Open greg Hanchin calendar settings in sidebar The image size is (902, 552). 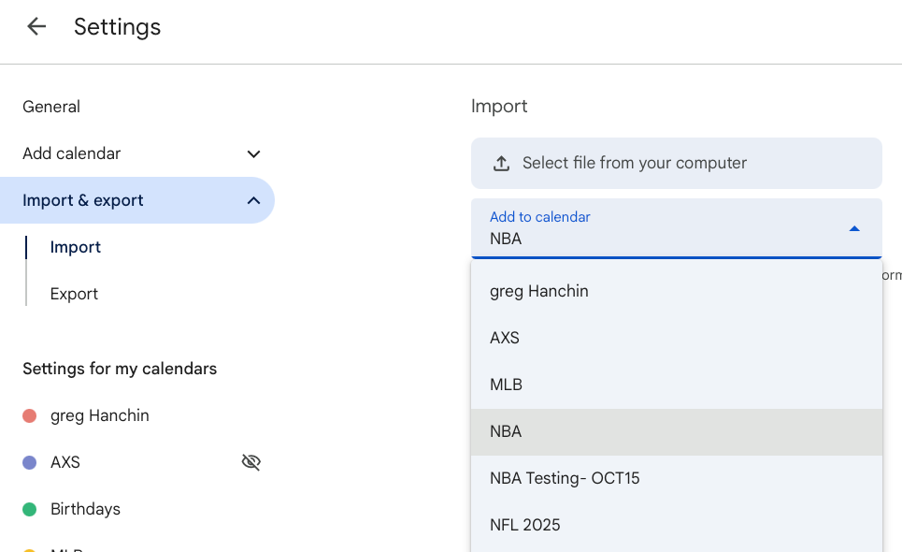coord(100,415)
